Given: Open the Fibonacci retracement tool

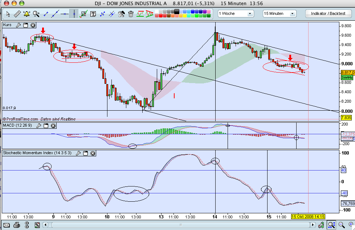Looking at the screenshot, I should (83, 14).
